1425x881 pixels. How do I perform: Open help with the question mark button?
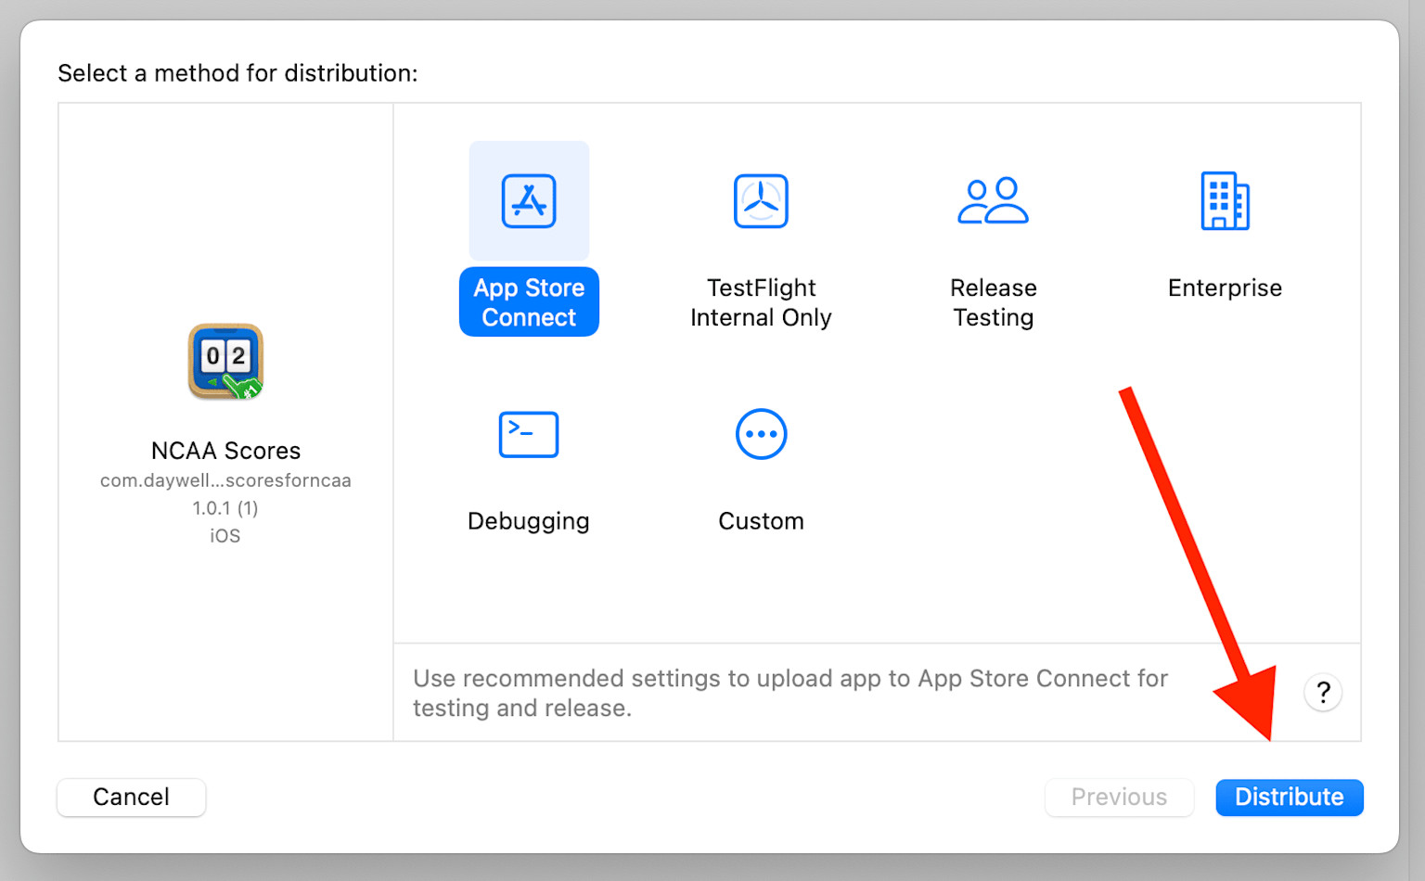[x=1323, y=692]
